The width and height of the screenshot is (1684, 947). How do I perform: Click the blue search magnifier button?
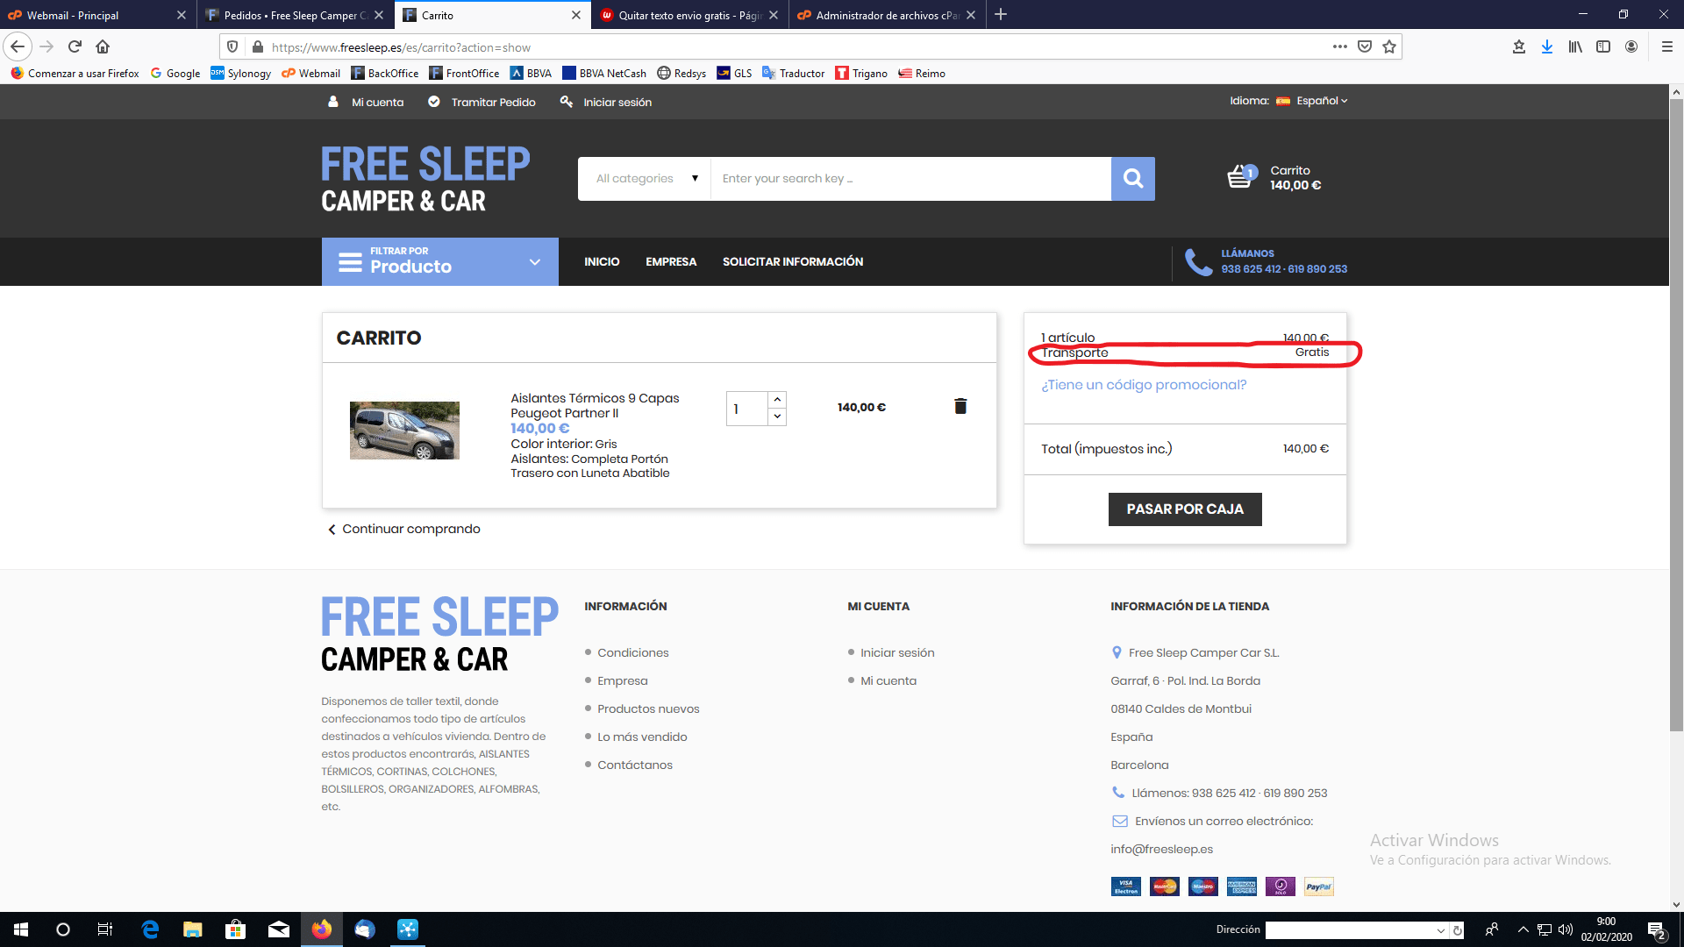(x=1133, y=179)
